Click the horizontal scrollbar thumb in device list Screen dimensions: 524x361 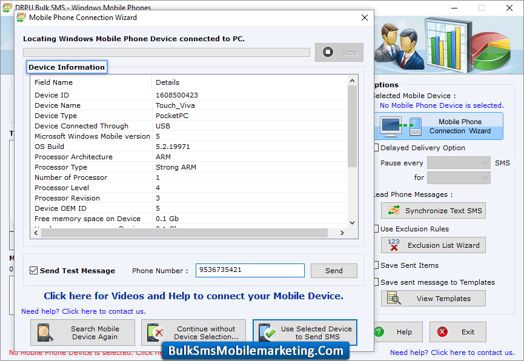click(185, 233)
